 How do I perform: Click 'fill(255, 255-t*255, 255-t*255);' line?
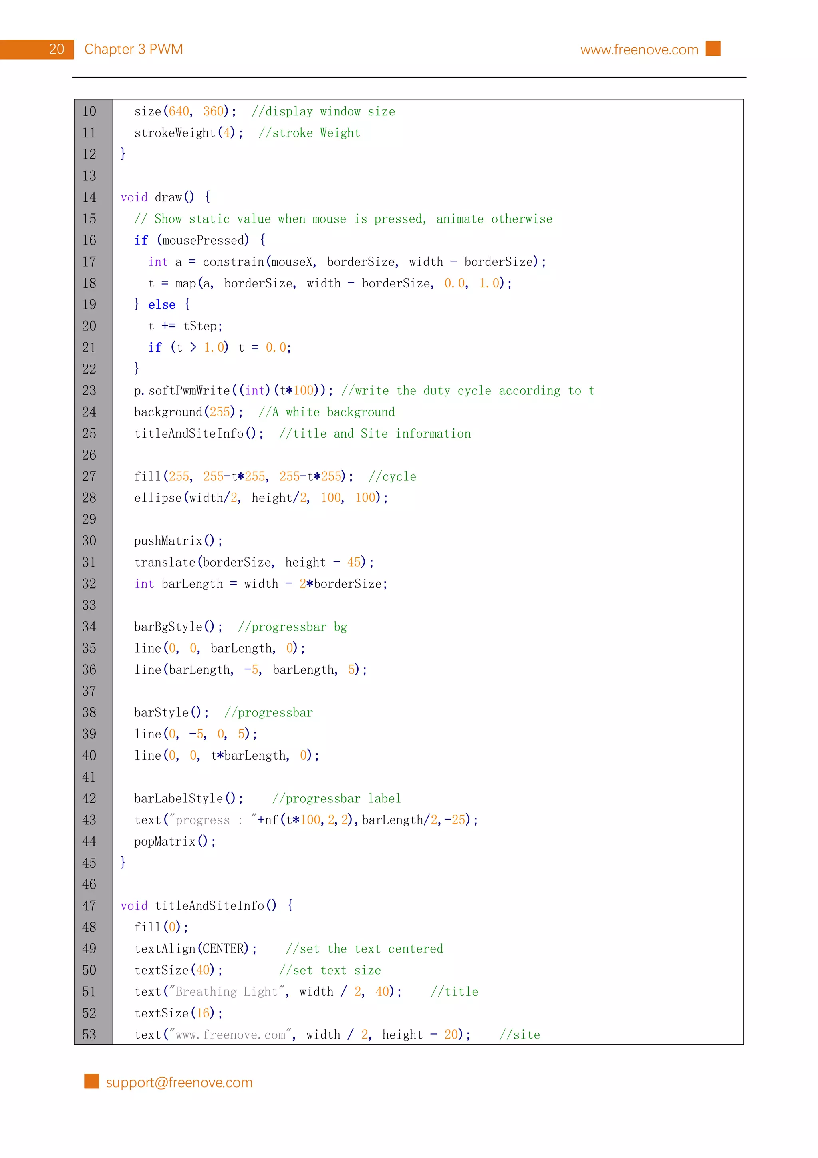coord(244,477)
